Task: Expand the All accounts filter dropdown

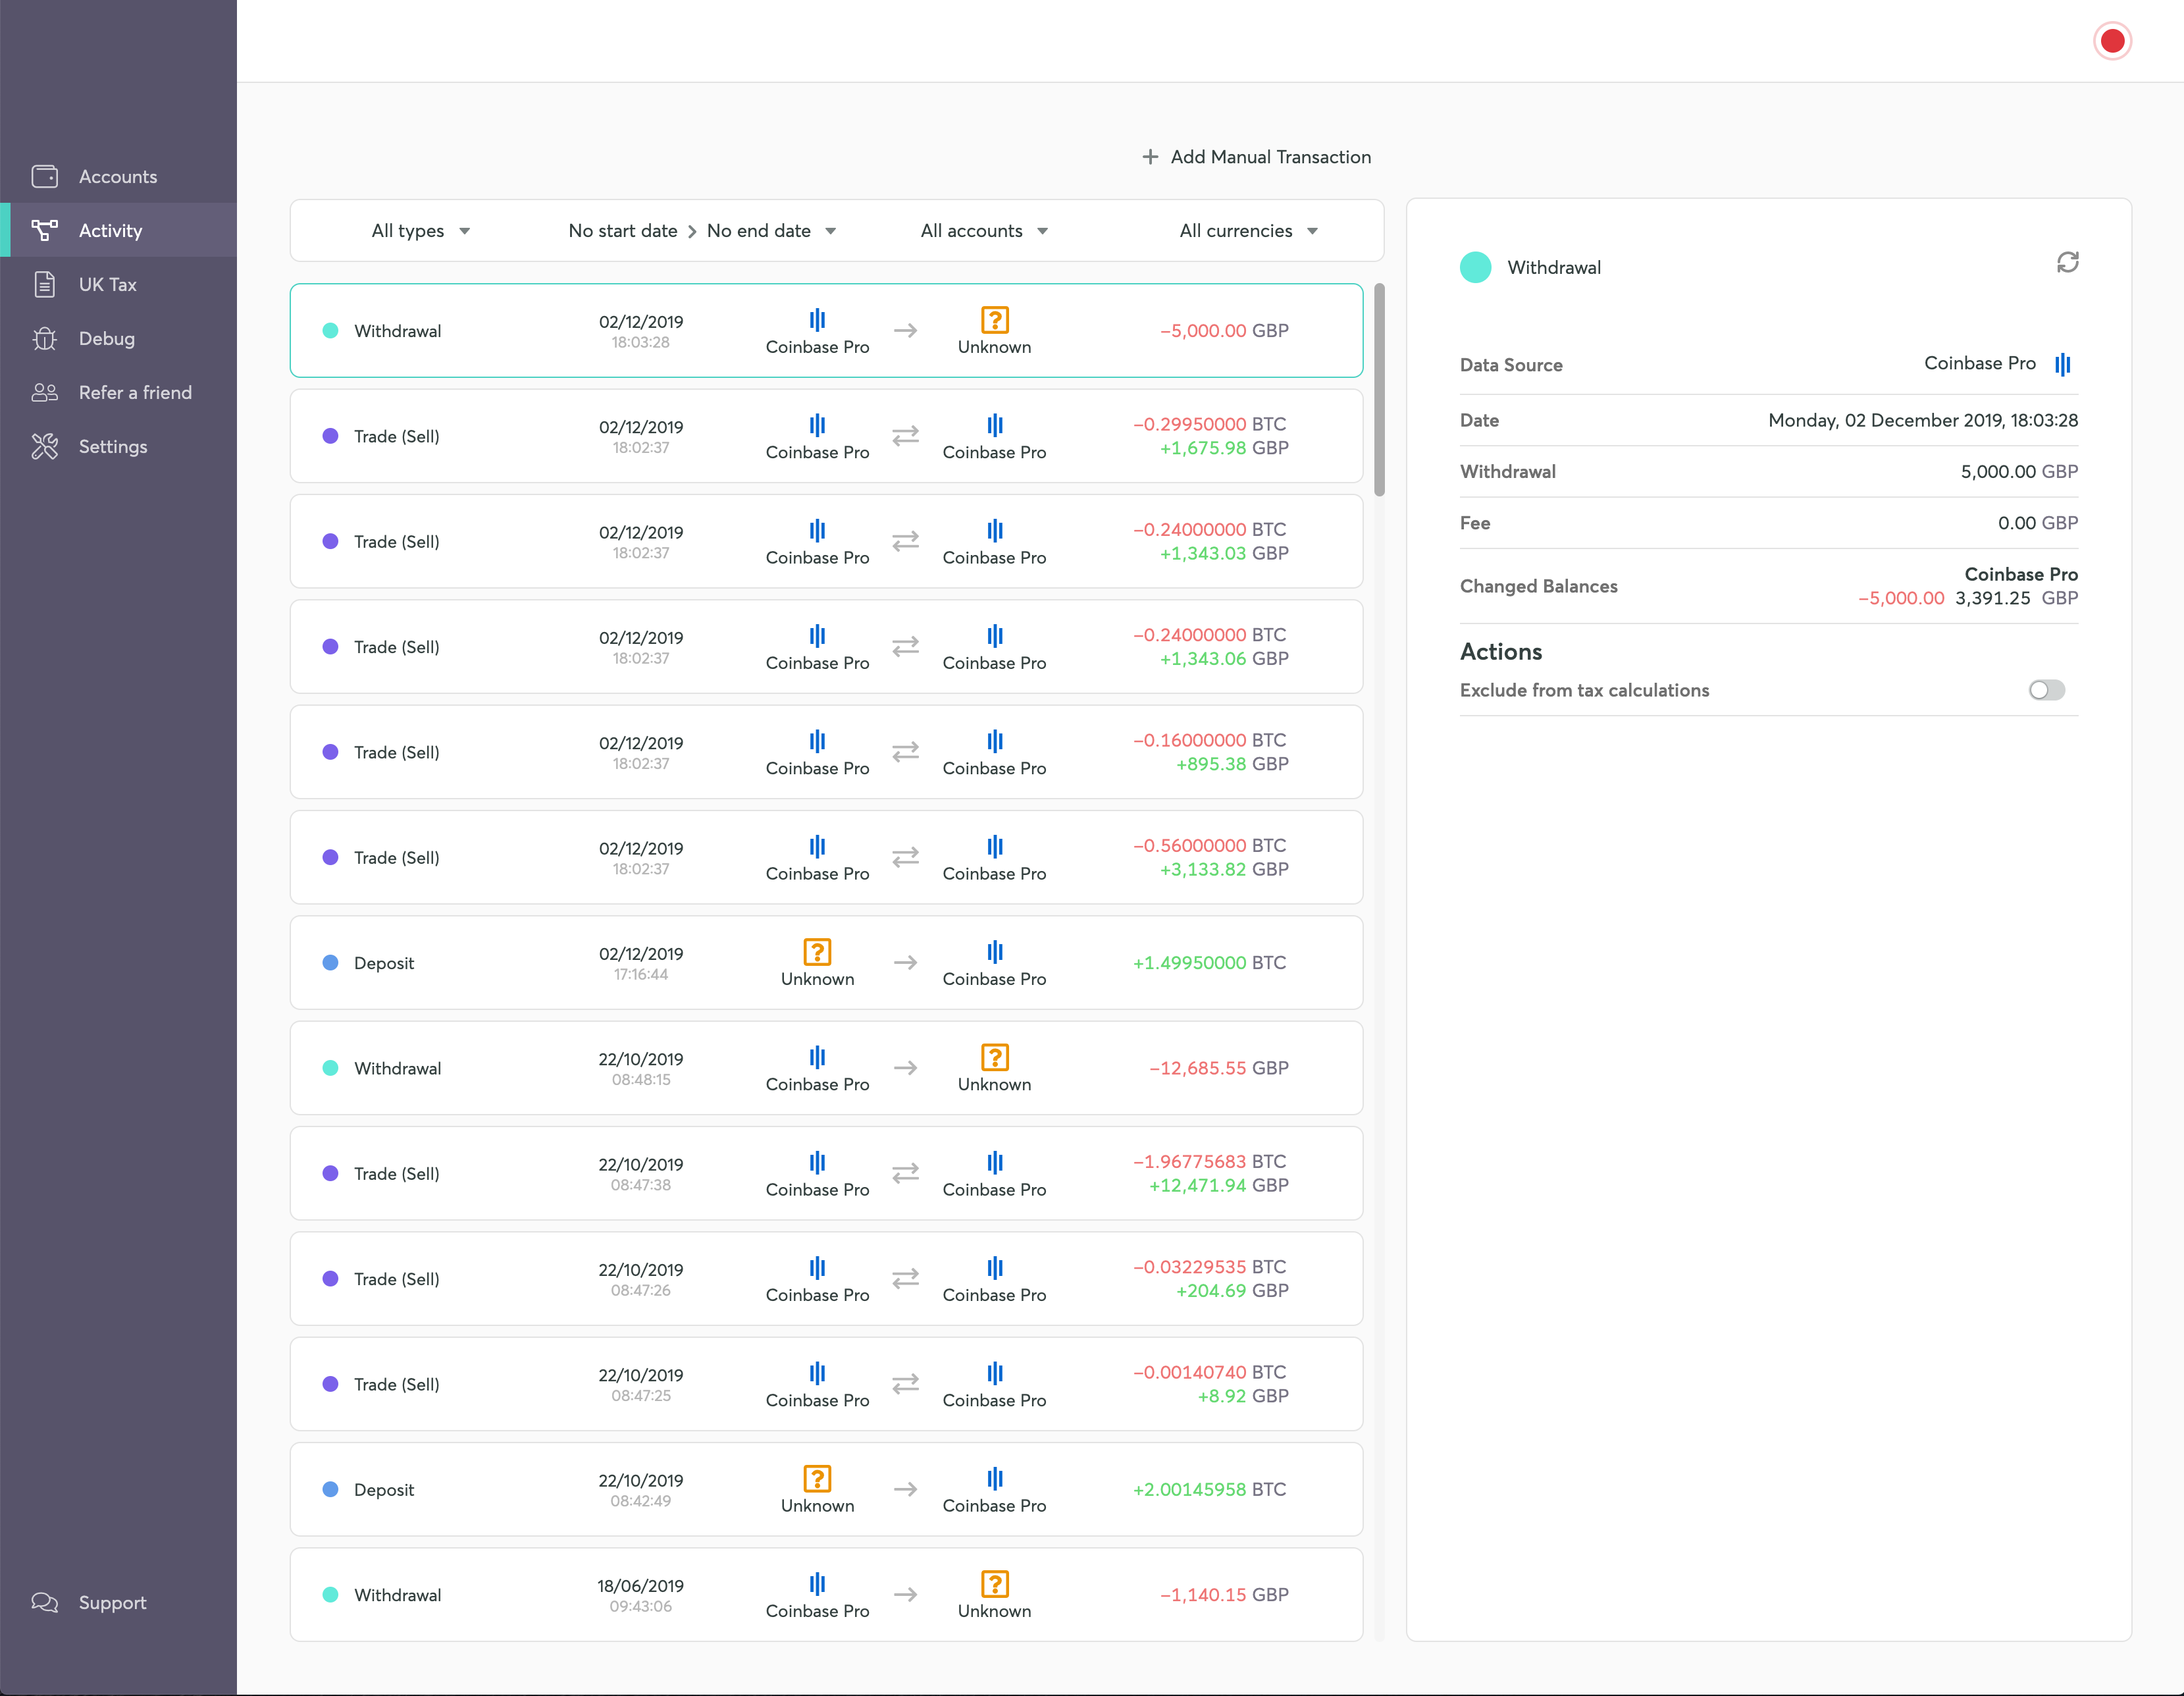Action: (984, 231)
